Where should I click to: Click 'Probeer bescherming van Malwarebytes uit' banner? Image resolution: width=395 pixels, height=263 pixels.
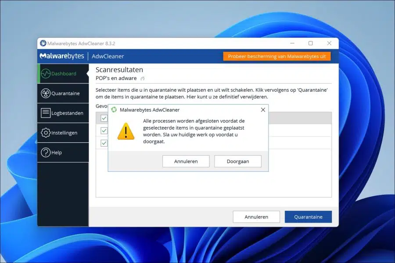click(277, 56)
